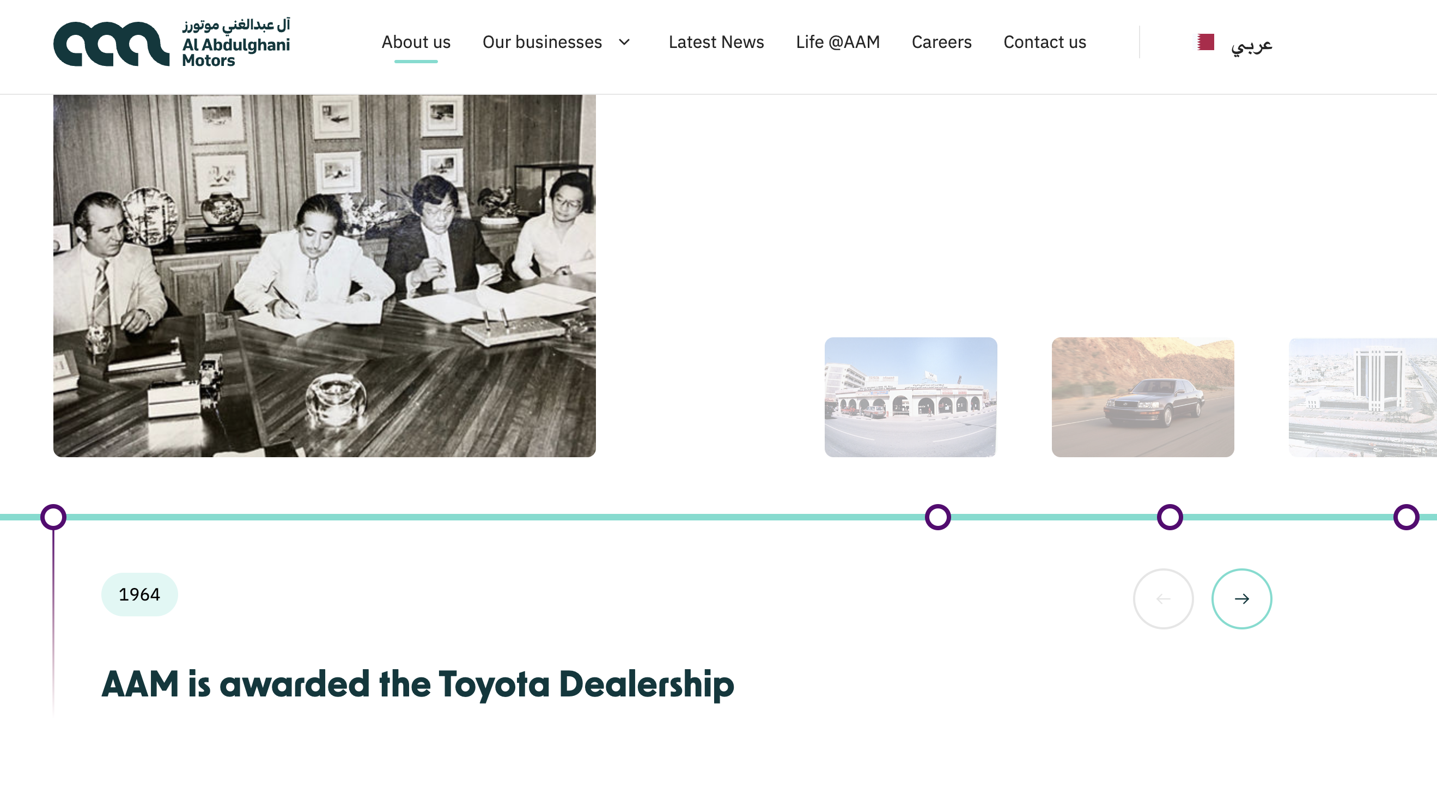Image resolution: width=1437 pixels, height=788 pixels.
Task: Select the car on desert road thumbnail
Action: coord(1142,397)
